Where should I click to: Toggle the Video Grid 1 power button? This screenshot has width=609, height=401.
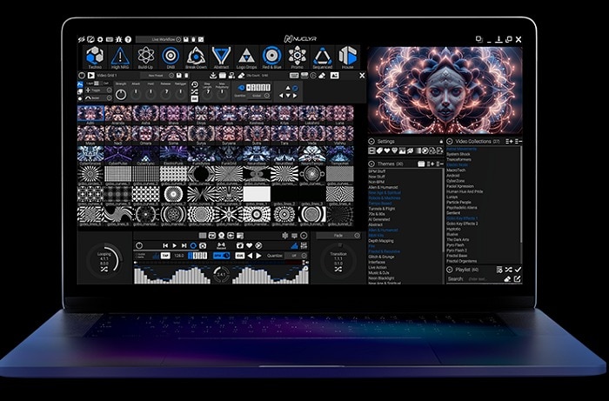82,76
